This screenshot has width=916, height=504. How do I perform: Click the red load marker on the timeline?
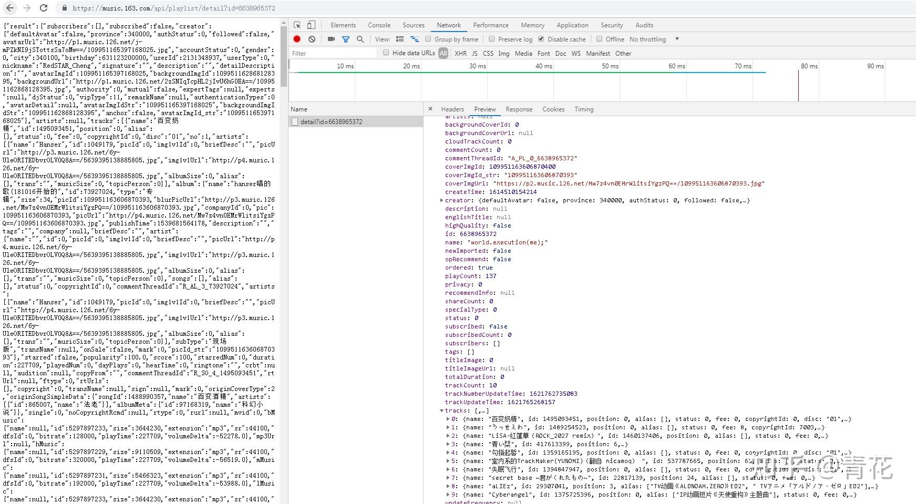pyautogui.click(x=798, y=85)
